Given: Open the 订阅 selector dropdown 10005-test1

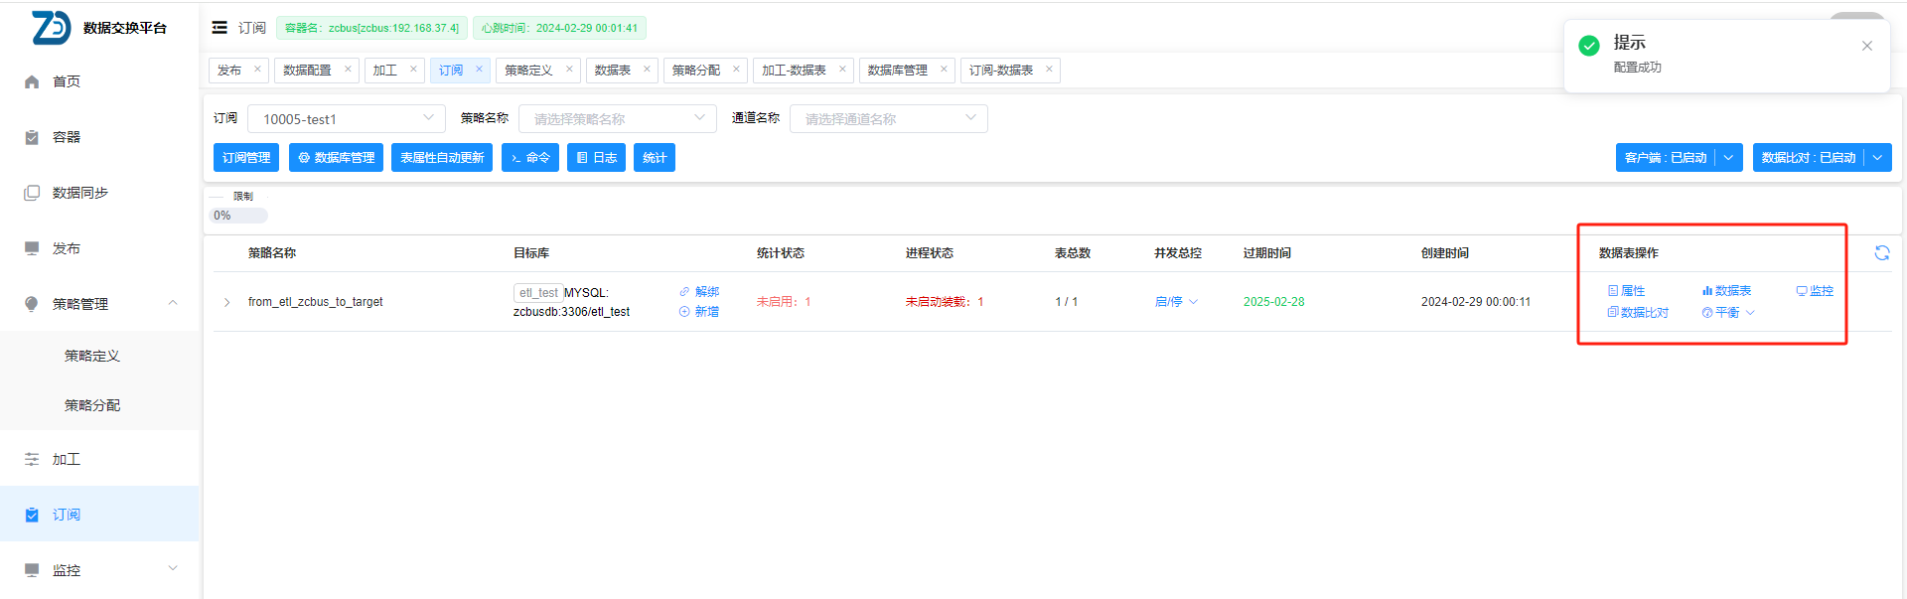Looking at the screenshot, I should click(346, 119).
